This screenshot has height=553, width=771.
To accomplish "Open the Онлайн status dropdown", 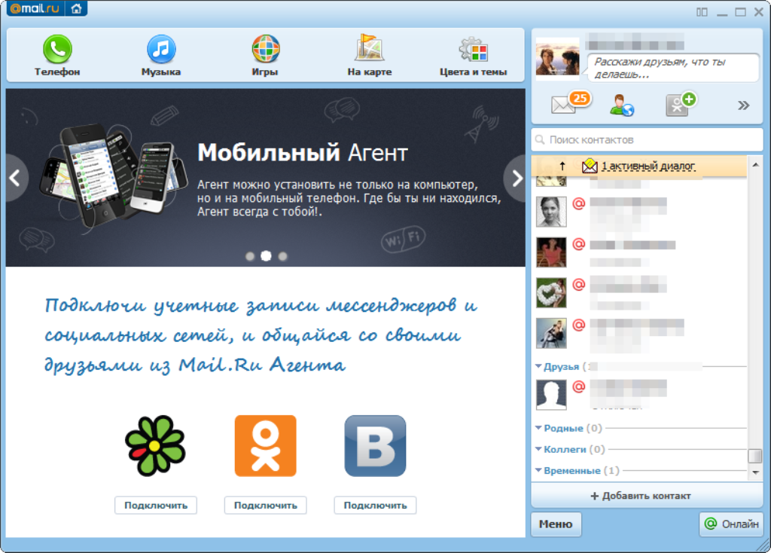I will [730, 524].
